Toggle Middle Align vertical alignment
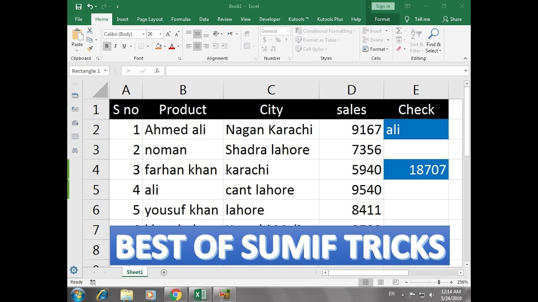The image size is (538, 302). pyautogui.click(x=197, y=34)
